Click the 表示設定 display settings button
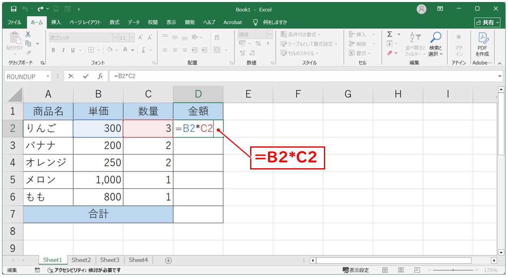 356,270
